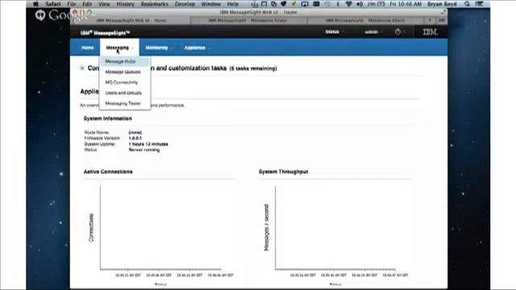
Task: Click the Safari new tab plus button
Action: (x=430, y=20)
